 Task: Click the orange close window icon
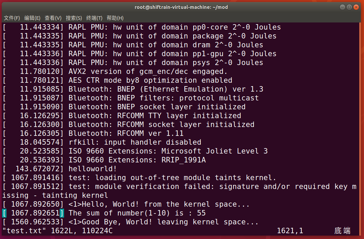[x=356, y=7]
